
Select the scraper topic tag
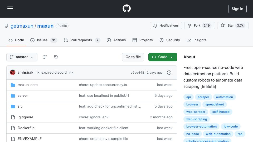tap(203, 97)
